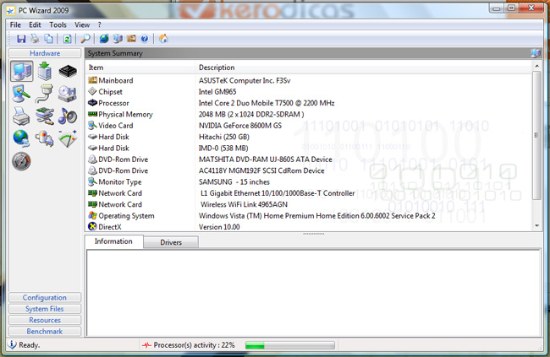
Task: Click the Save floppy disk toolbar icon
Action: click(21, 39)
